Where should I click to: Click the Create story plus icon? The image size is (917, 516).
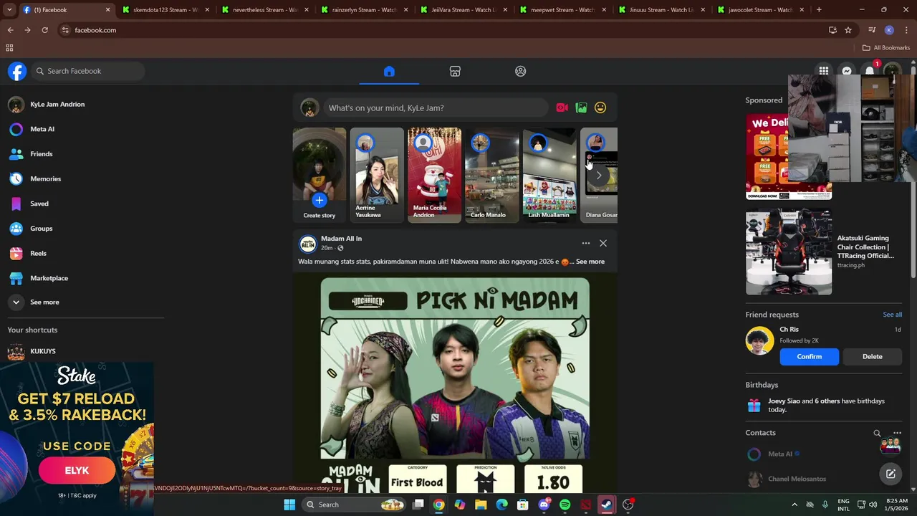[x=319, y=201]
